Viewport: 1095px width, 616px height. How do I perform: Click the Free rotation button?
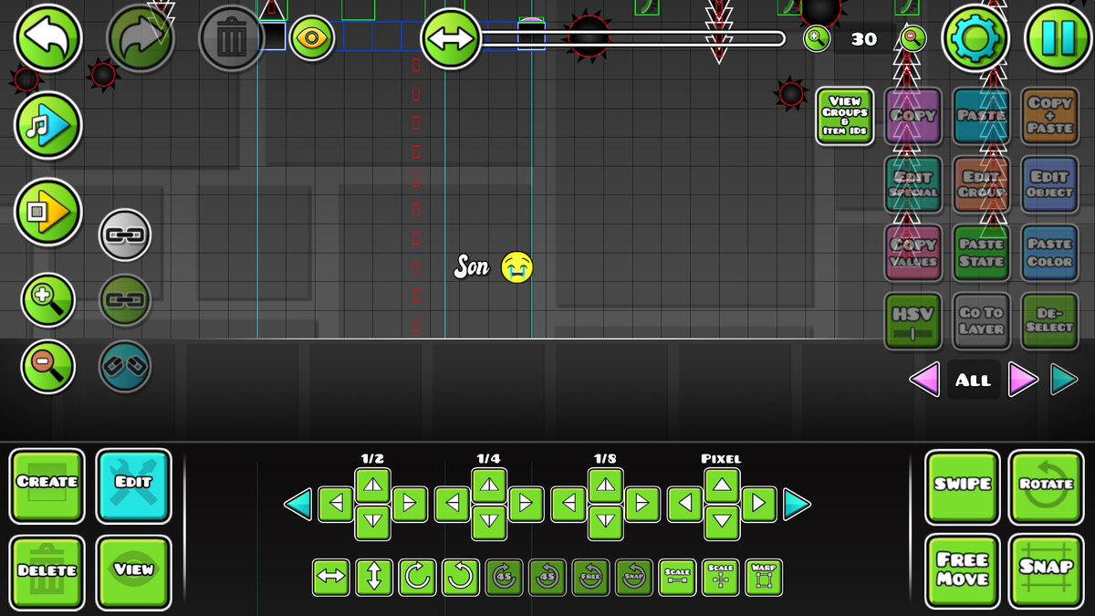tap(590, 578)
